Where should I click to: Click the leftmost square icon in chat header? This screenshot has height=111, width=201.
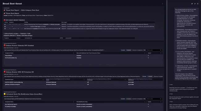[192, 4]
